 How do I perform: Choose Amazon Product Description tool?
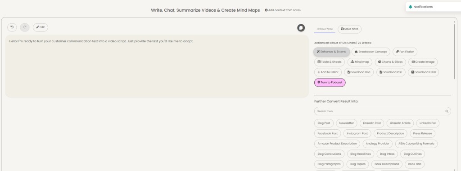pyautogui.click(x=337, y=144)
